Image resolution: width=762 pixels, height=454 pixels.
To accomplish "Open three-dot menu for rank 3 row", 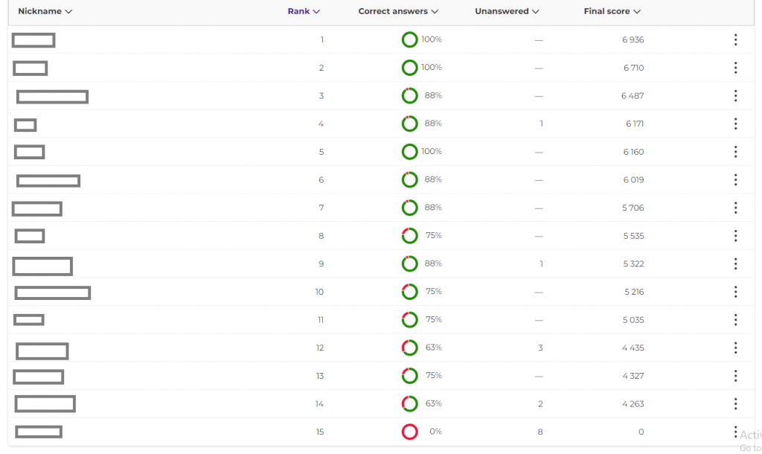I will (735, 96).
